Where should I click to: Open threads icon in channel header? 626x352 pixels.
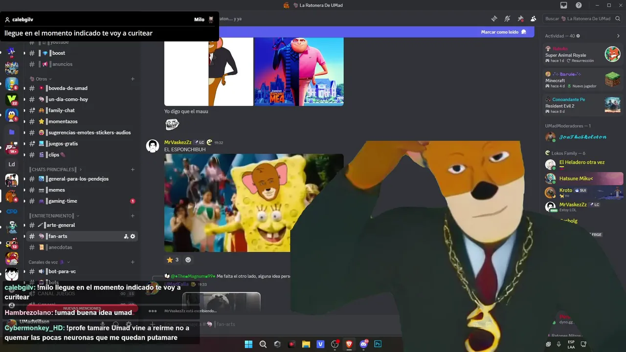[494, 19]
